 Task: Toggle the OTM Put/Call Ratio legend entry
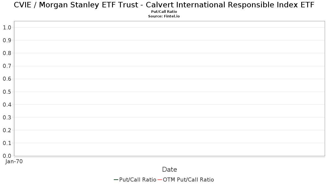click(x=186, y=180)
